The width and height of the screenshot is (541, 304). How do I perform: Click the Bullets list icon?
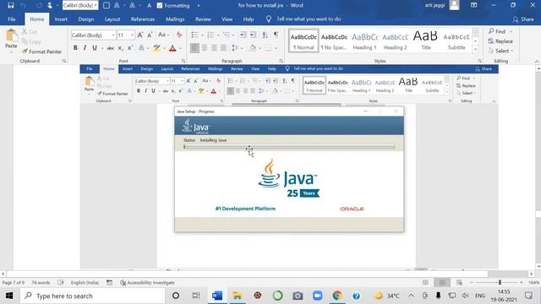click(194, 35)
